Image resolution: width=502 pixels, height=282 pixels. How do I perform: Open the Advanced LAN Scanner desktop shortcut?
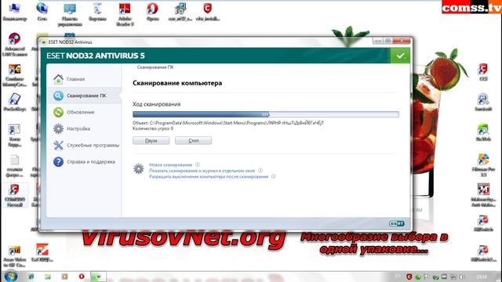click(x=14, y=45)
